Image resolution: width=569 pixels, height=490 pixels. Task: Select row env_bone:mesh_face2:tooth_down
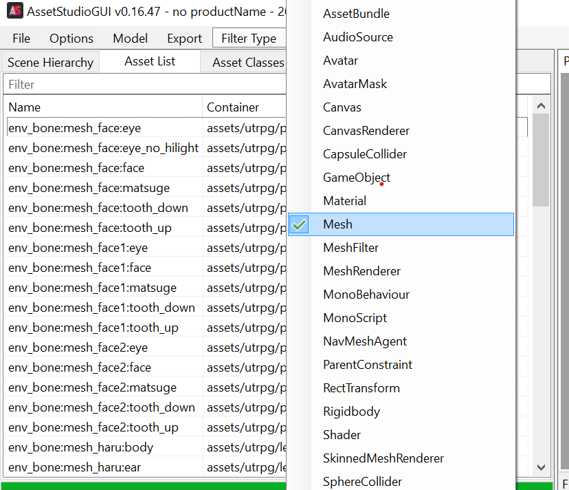point(145,407)
